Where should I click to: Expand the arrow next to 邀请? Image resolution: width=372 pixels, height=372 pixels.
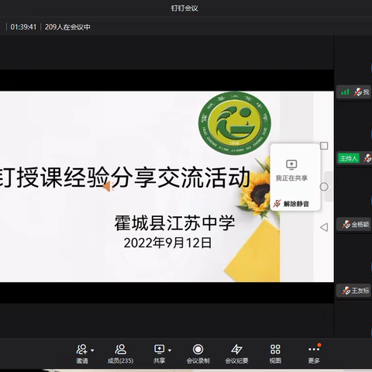(92, 350)
